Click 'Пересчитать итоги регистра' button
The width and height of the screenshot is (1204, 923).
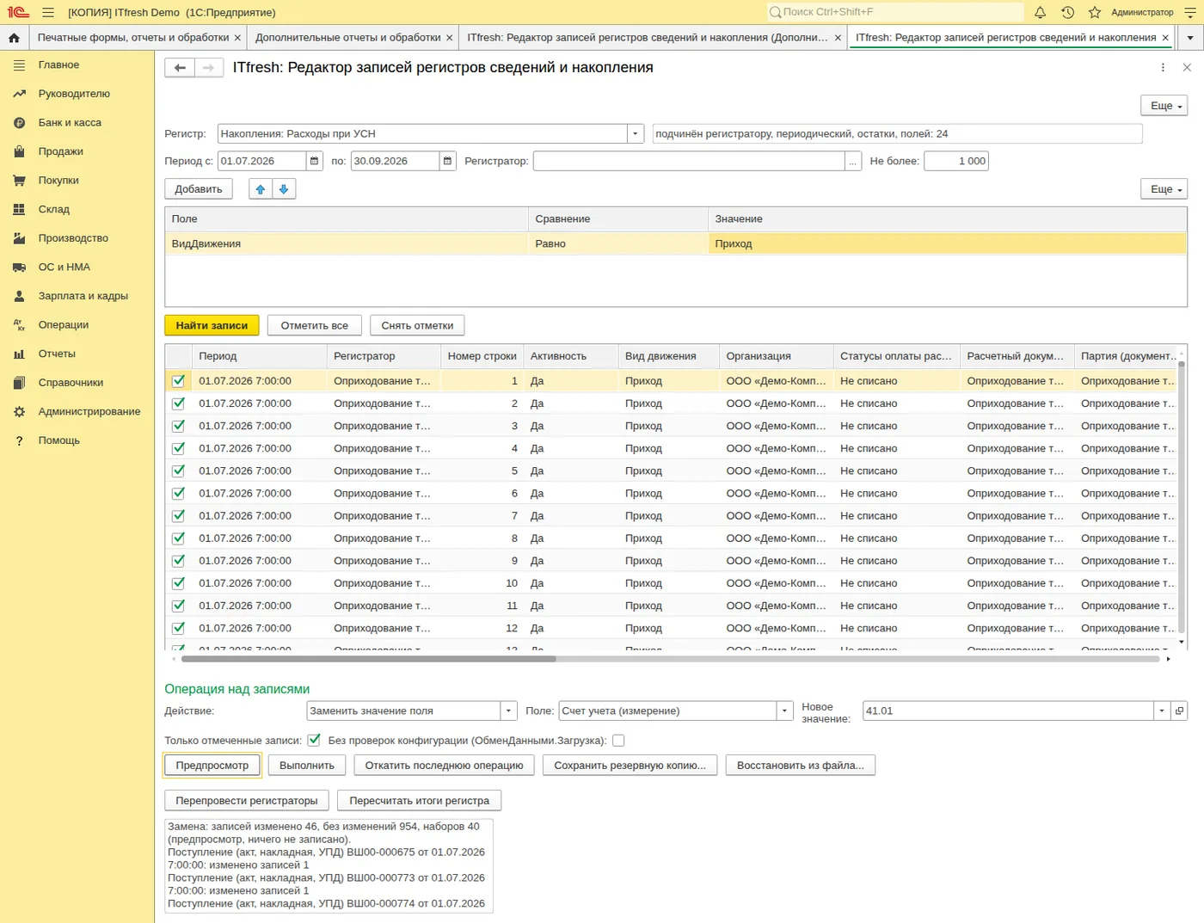(419, 801)
